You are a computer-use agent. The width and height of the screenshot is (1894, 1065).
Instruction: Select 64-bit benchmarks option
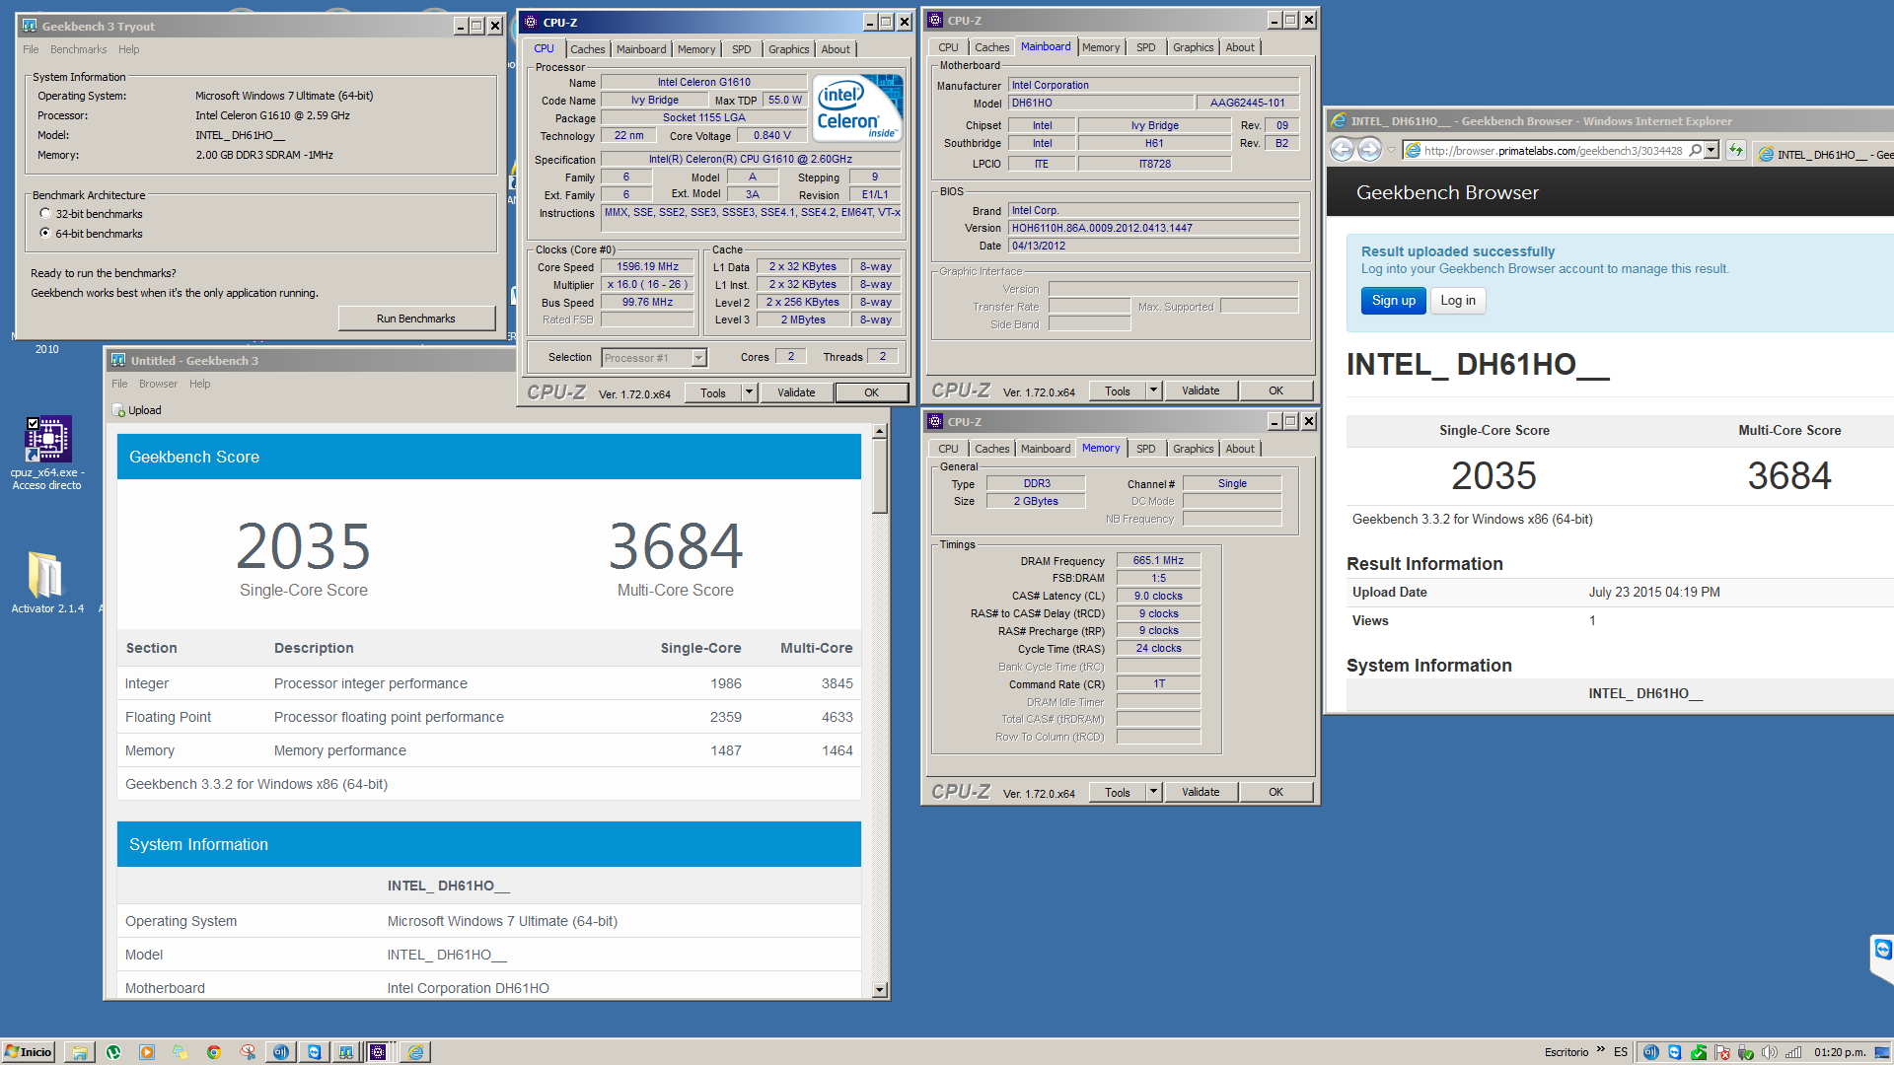[x=44, y=234]
